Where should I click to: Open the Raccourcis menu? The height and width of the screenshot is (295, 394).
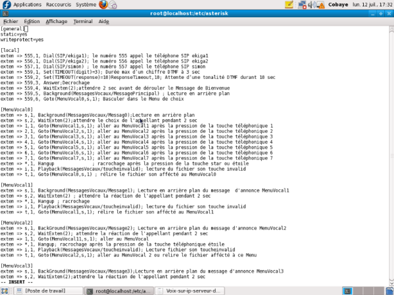pyautogui.click(x=58, y=4)
